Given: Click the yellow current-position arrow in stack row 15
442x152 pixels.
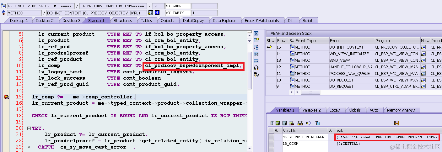Looking at the screenshot, I should [269, 47].
